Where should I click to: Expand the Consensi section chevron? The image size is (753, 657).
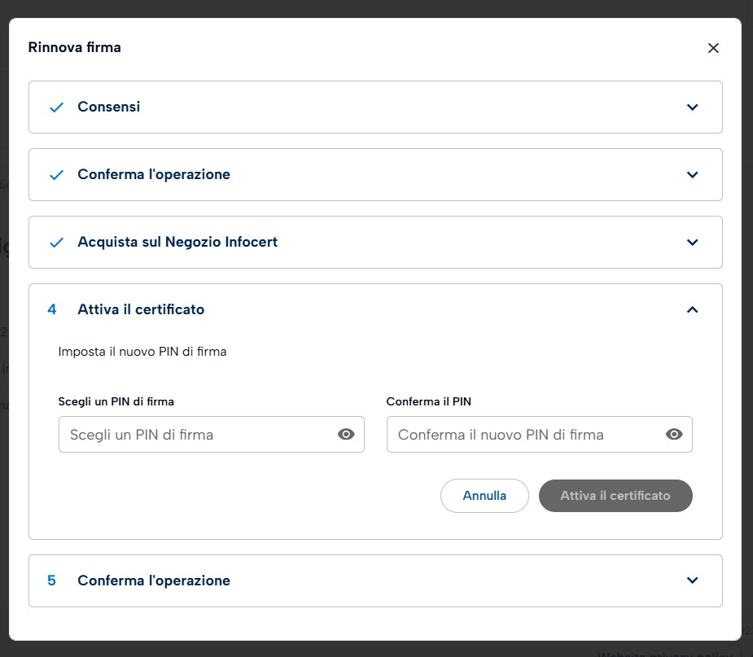(x=692, y=107)
